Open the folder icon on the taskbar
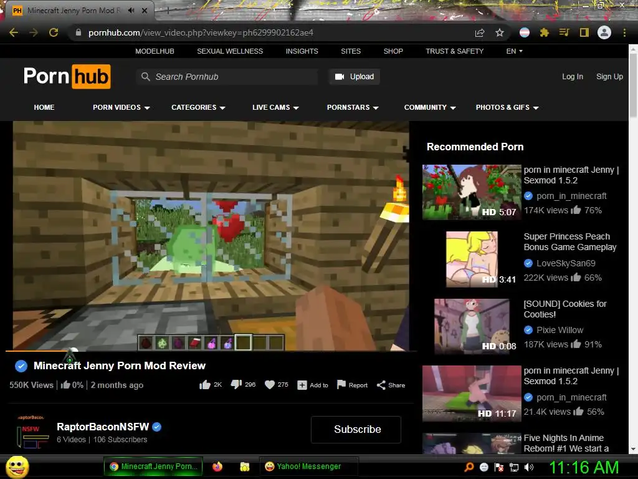 coord(244,467)
